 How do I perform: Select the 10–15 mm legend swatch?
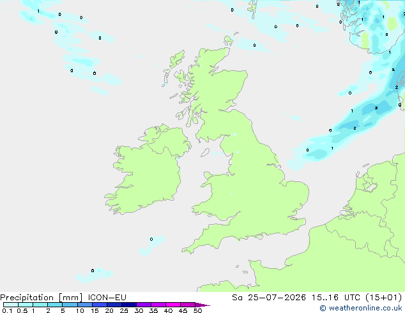pyautogui.click(x=85, y=305)
